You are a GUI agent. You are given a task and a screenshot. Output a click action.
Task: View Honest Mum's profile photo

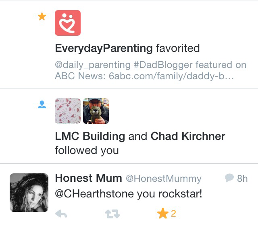pos(29,193)
